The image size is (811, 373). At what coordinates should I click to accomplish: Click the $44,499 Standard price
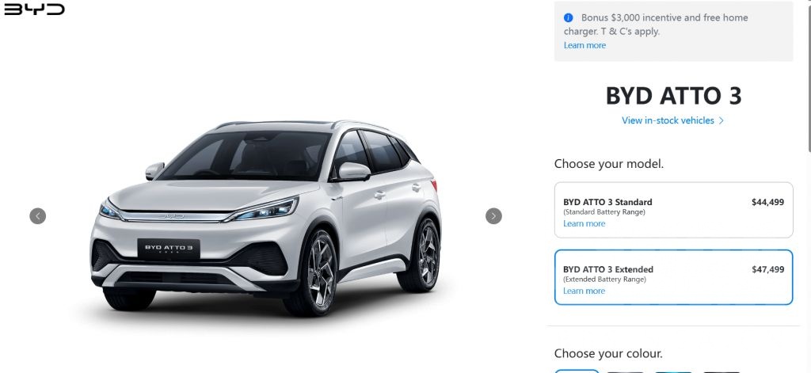tap(767, 202)
